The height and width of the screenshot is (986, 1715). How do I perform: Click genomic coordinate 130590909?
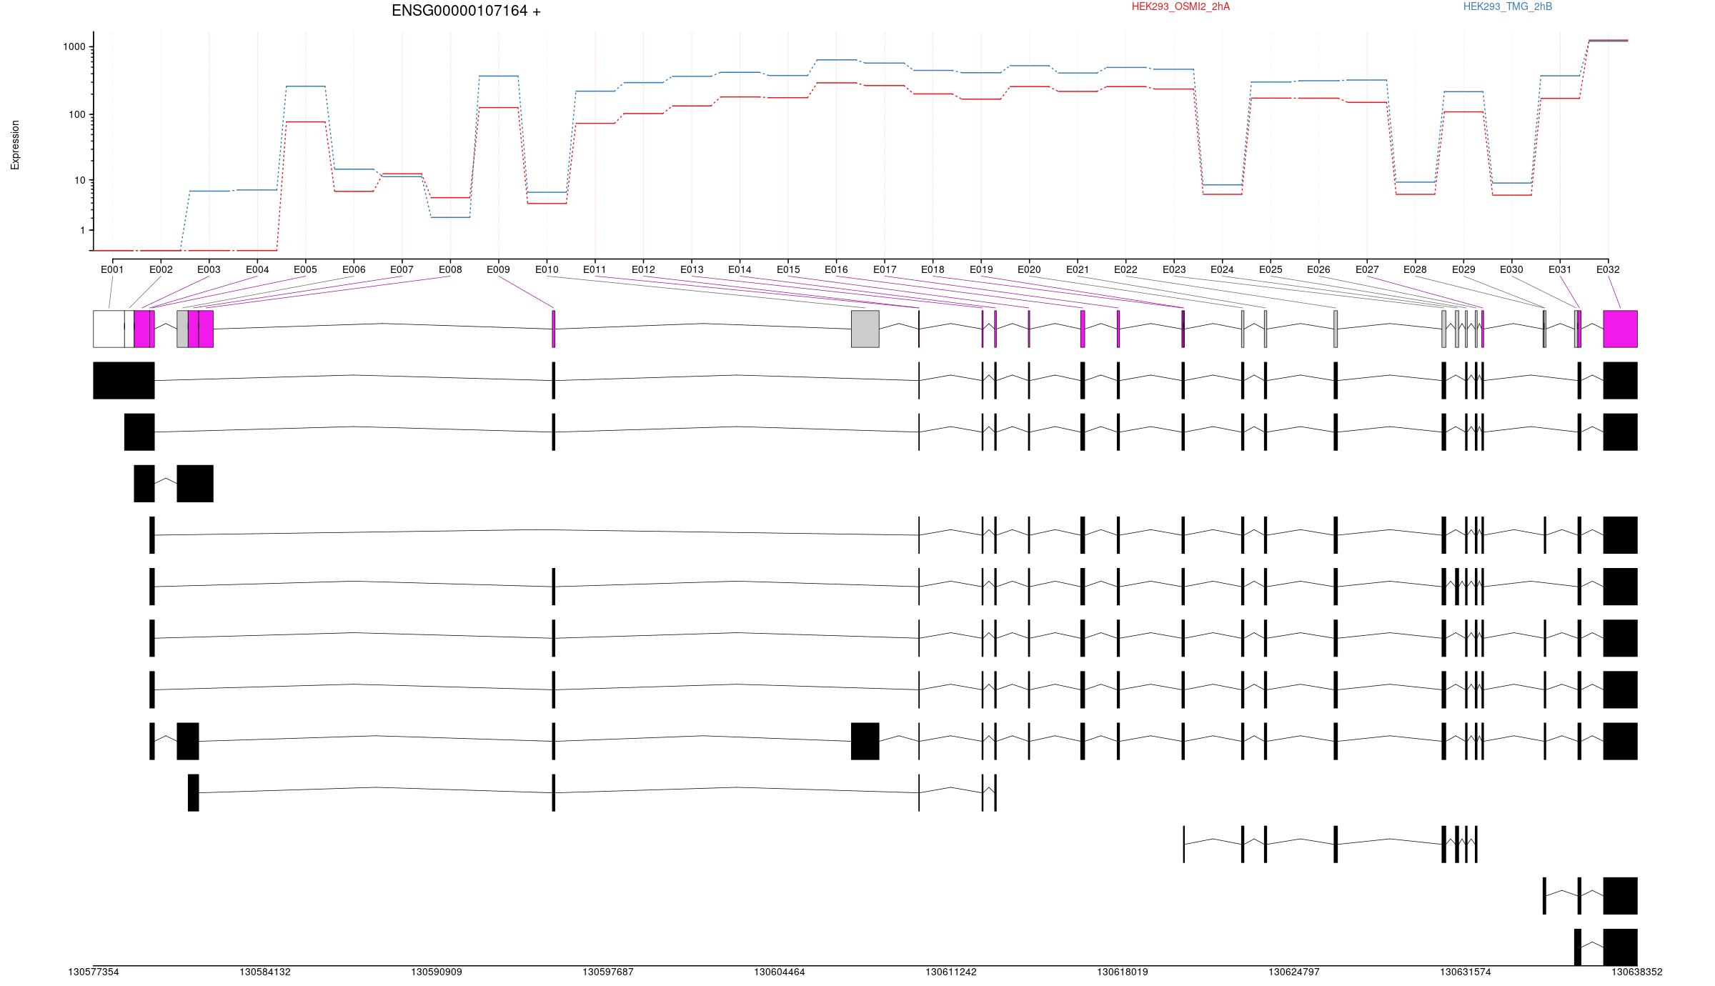coord(437,972)
